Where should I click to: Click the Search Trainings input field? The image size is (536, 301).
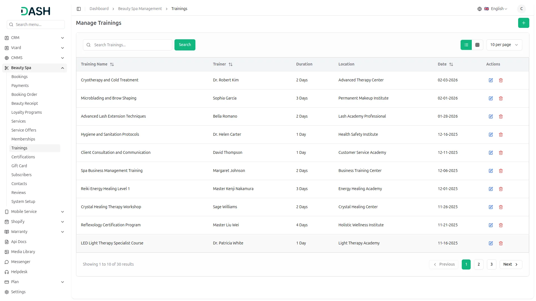131,45
